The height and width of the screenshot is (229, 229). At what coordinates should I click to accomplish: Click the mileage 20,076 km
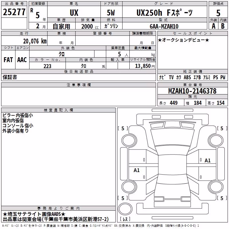point(35,41)
